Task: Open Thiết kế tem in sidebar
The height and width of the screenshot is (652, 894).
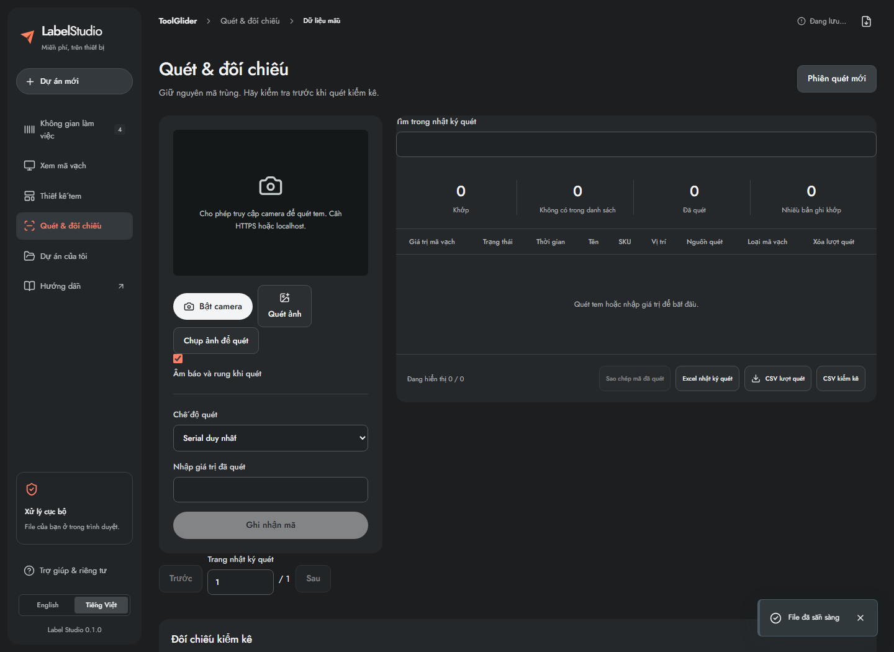Action: tap(74, 196)
